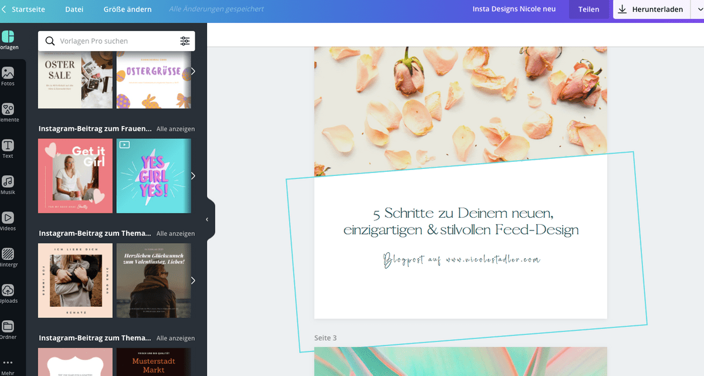Go back via the Startseite arrow
704x376 pixels.
[x=4, y=9]
